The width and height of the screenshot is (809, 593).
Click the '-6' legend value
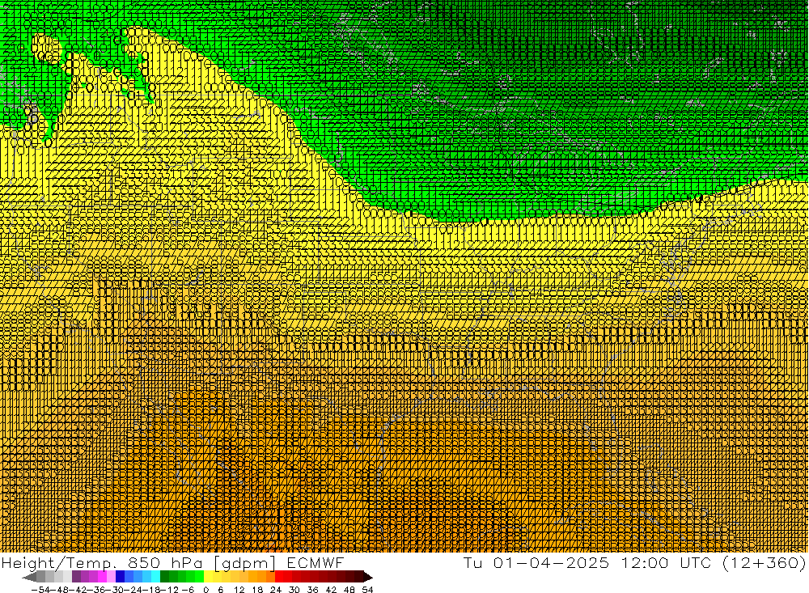point(188,590)
